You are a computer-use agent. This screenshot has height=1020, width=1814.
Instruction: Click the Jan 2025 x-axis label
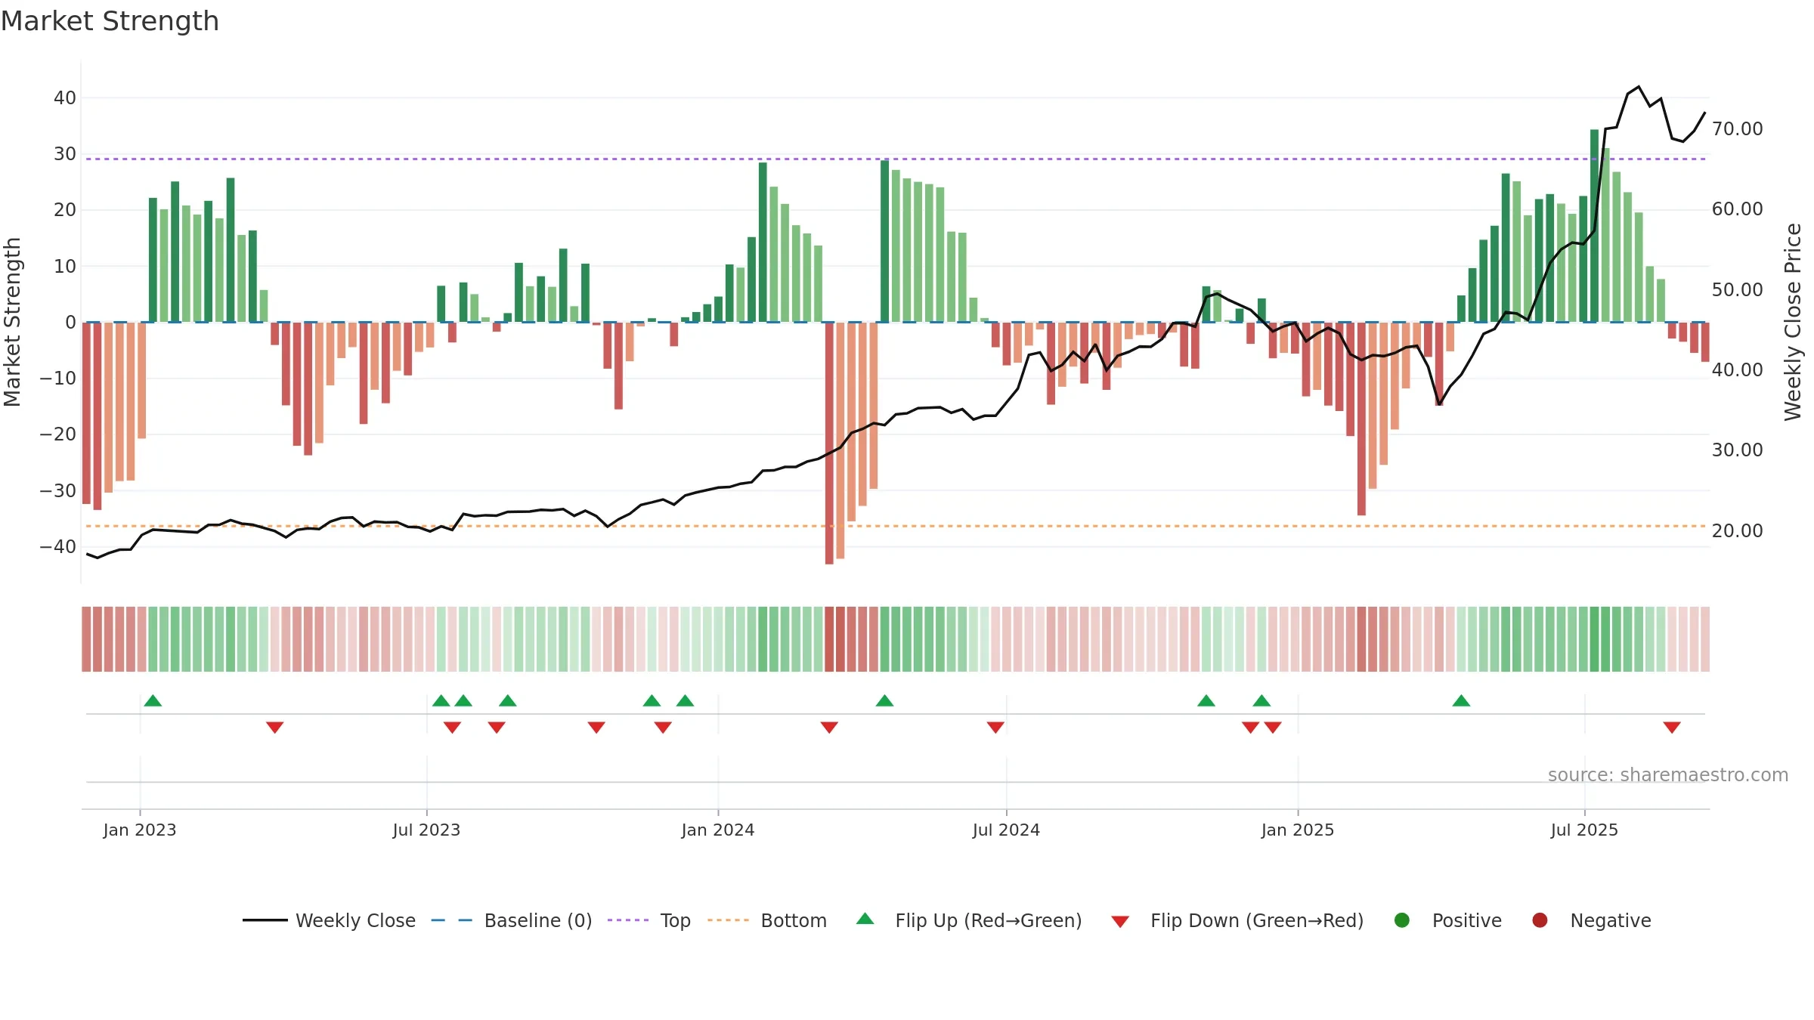(x=1298, y=830)
